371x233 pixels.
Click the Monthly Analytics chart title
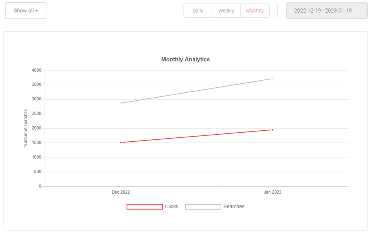point(185,59)
